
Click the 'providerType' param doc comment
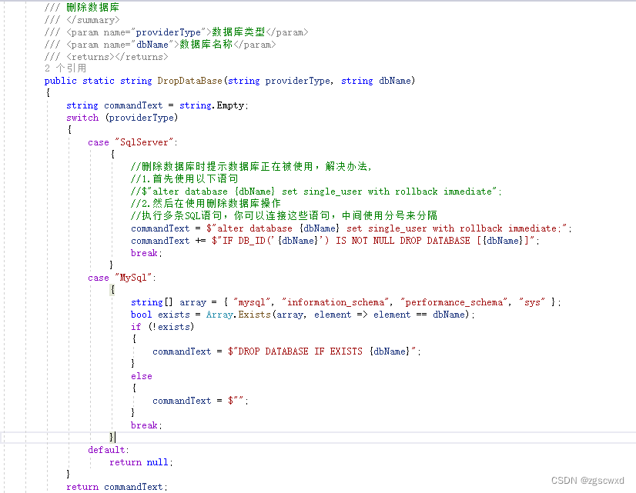pos(176,32)
